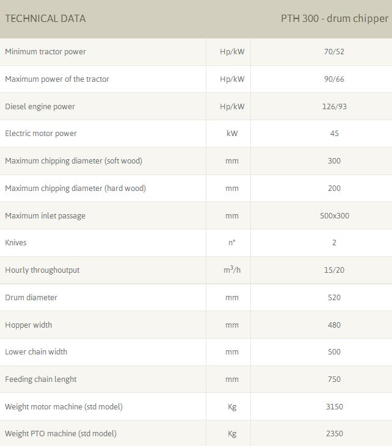
Task: Click the 3150 motor machine weight value
Action: (x=334, y=407)
